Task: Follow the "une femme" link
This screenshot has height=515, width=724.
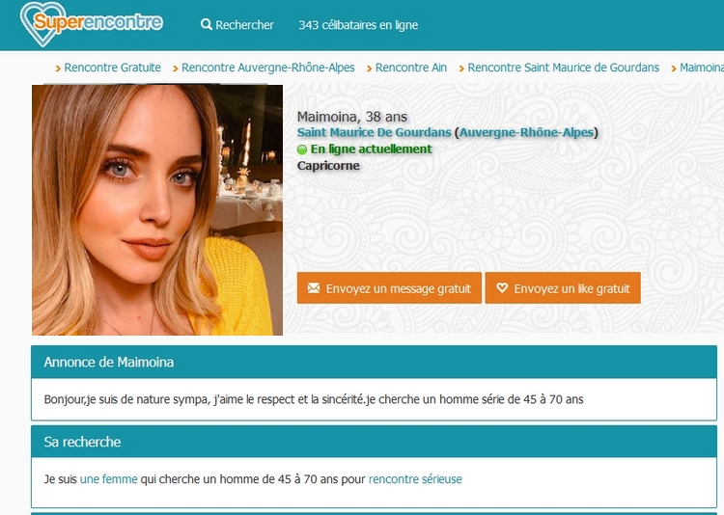Action: [x=108, y=478]
